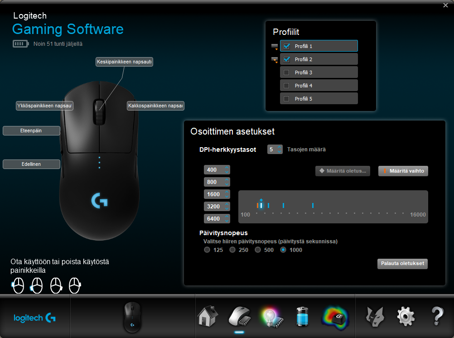Open the Arx Control wolf icon
The width and height of the screenshot is (454, 338).
click(375, 317)
